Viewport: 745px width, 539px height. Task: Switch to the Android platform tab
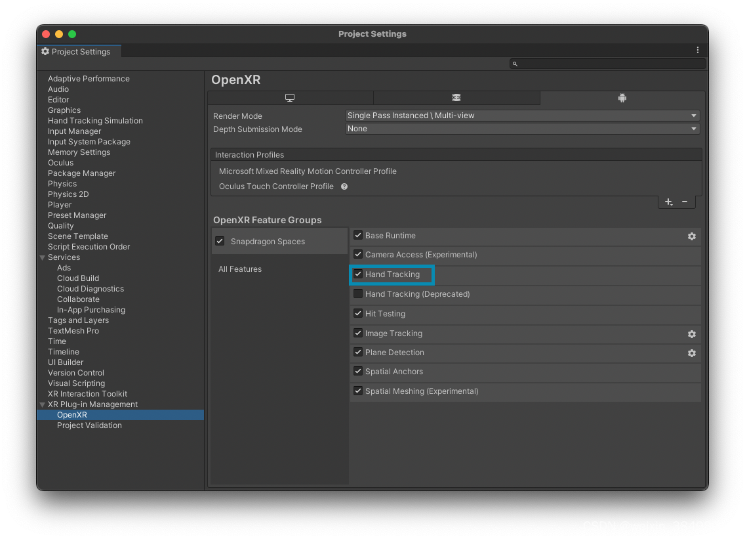click(622, 98)
